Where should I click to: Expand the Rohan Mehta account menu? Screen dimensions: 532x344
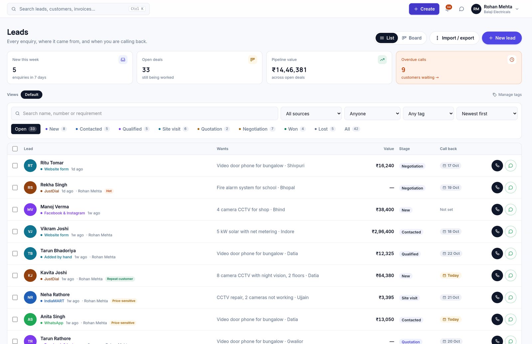[x=495, y=9]
